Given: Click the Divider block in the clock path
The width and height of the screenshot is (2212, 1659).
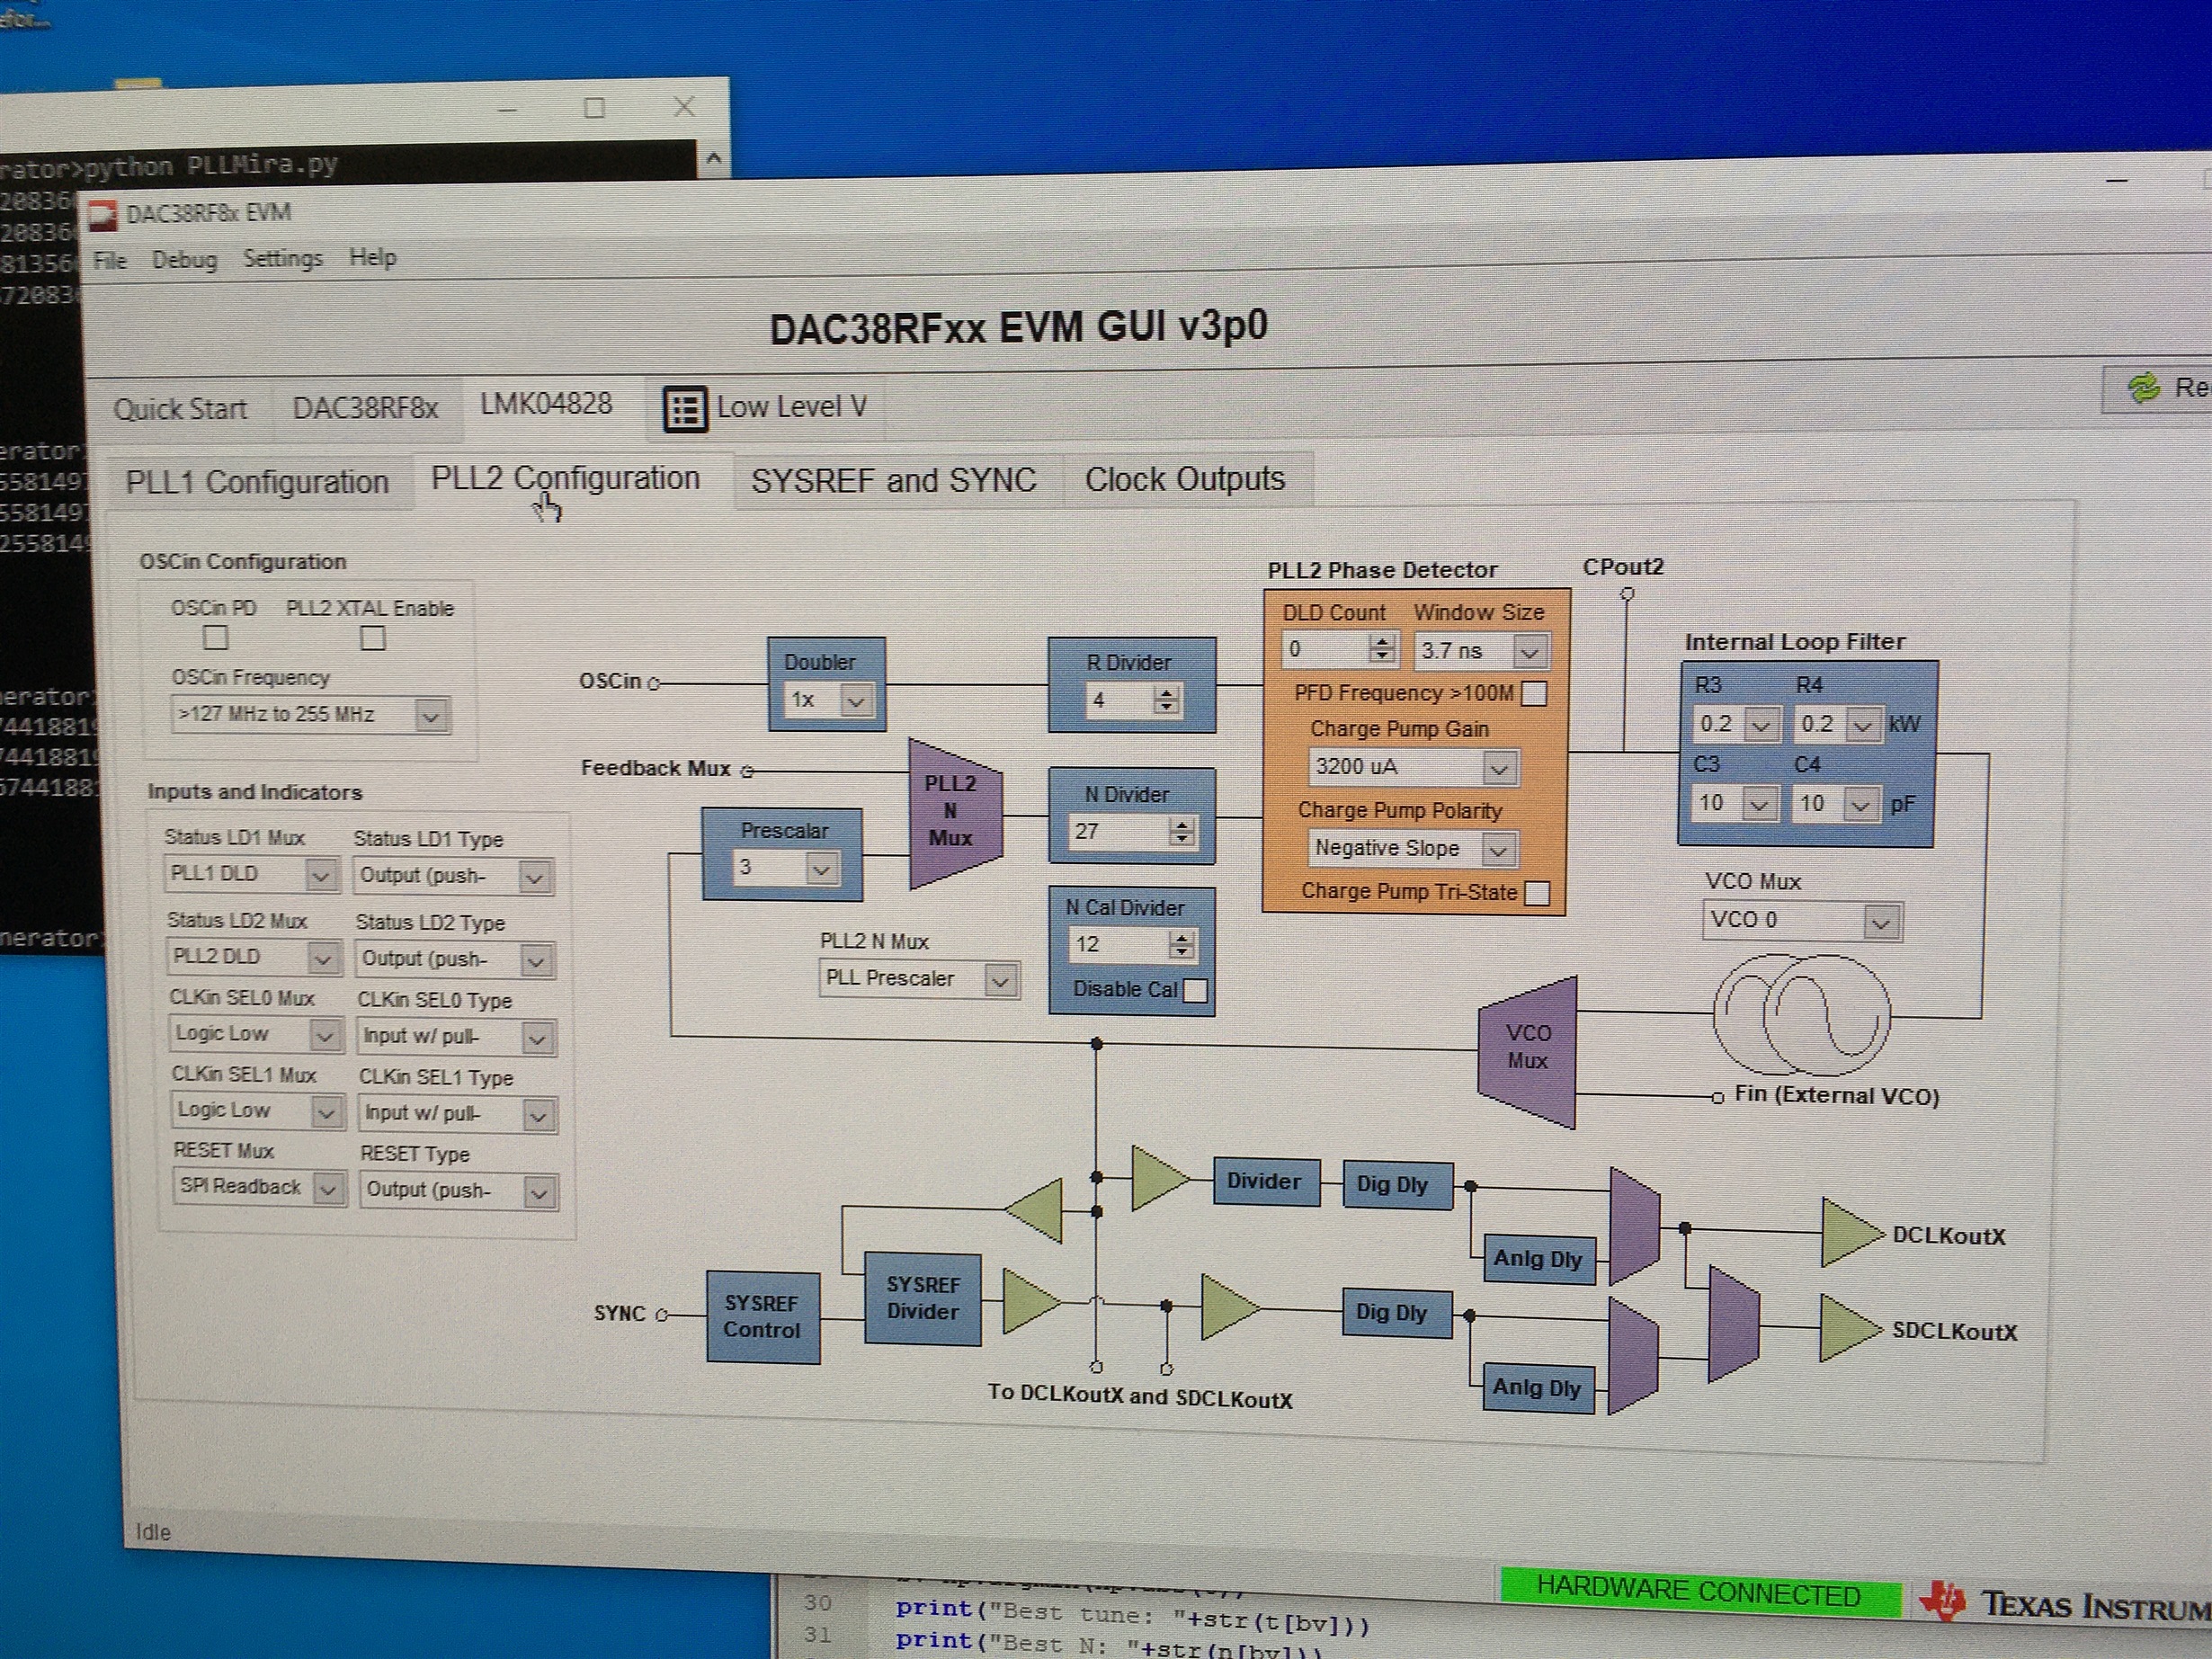Looking at the screenshot, I should 1265,1182.
